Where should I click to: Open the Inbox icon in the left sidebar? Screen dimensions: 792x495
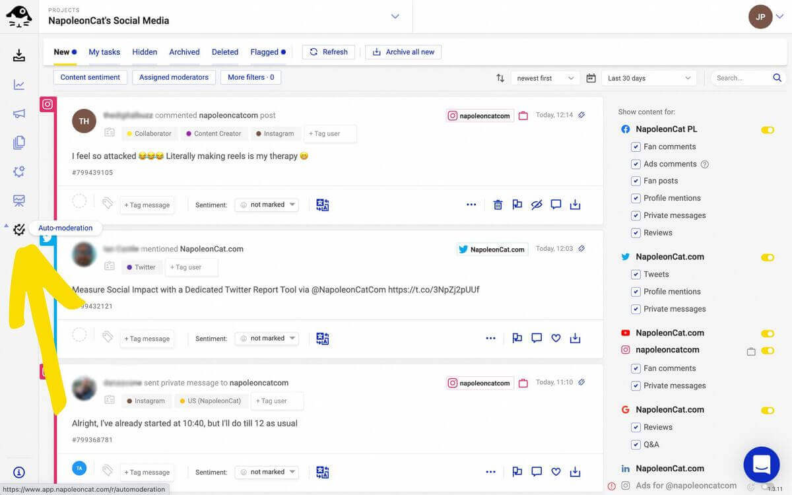click(x=19, y=55)
